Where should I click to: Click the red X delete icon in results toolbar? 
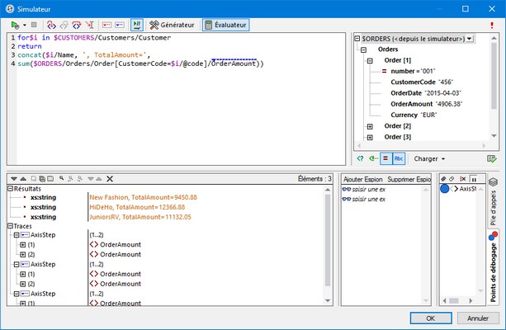[x=110, y=178]
